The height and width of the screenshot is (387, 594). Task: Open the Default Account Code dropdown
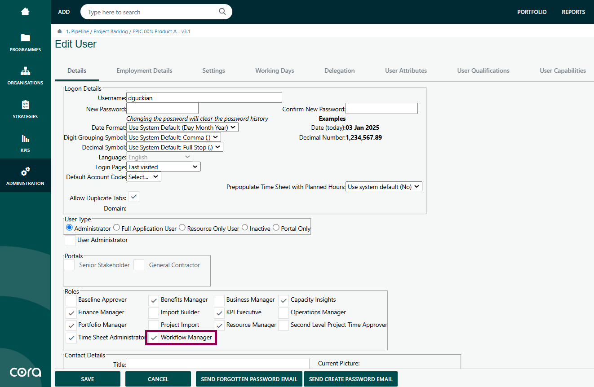point(144,177)
